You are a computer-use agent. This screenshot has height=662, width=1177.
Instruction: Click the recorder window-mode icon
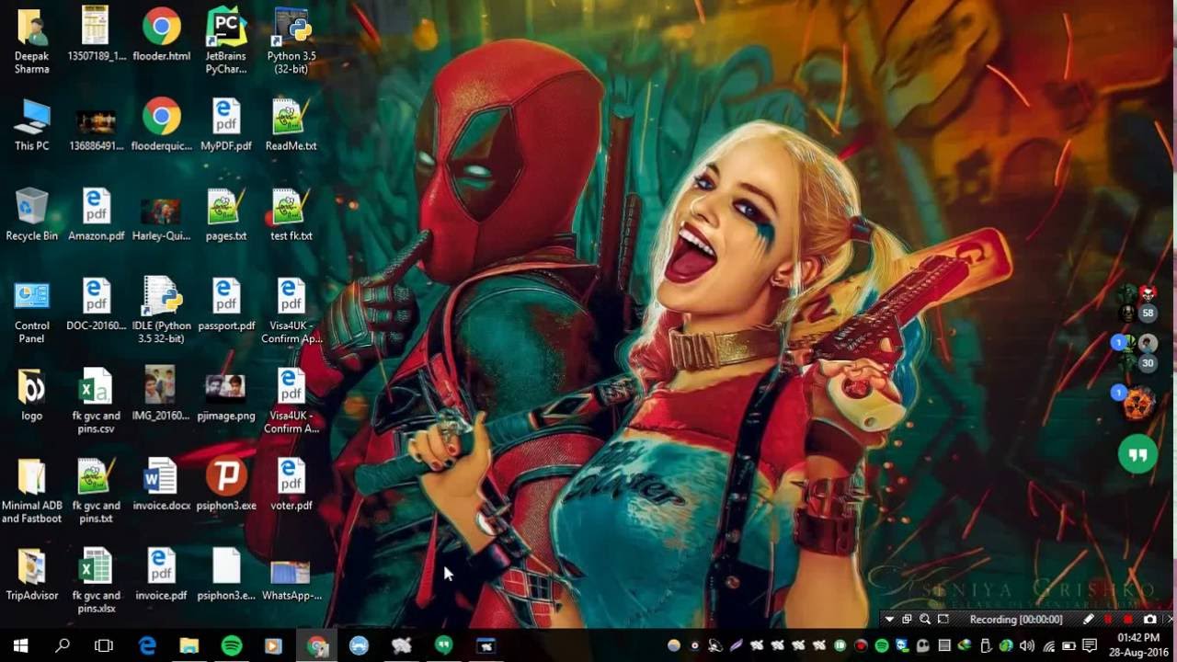point(907,620)
